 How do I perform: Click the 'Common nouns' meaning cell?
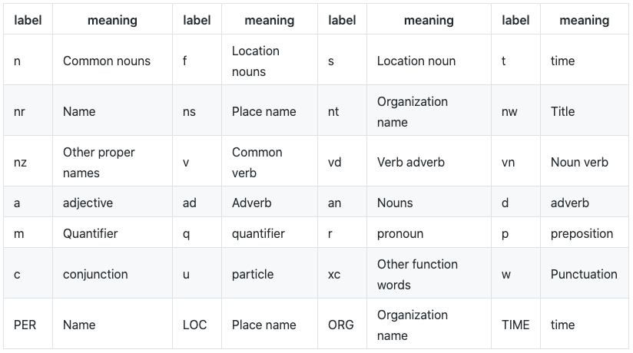[107, 61]
